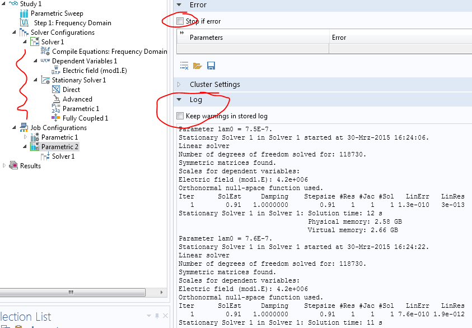Select Step 1: Frequency Domain node
Image resolution: width=472 pixels, height=328 pixels.
click(x=72, y=23)
